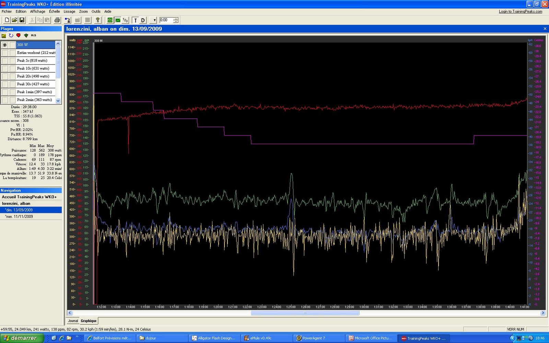Click the Plages list vertical scrollbar thumb

tap(58, 62)
